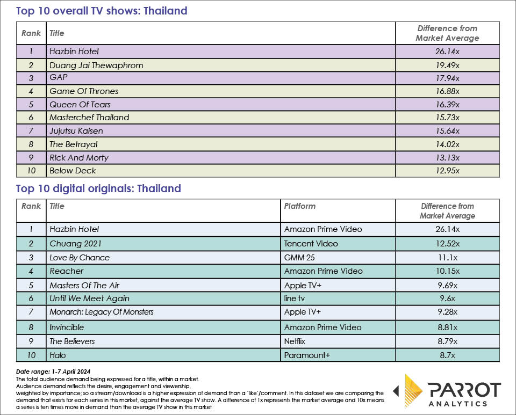Click the 'GAP' title cell

pos(221,78)
